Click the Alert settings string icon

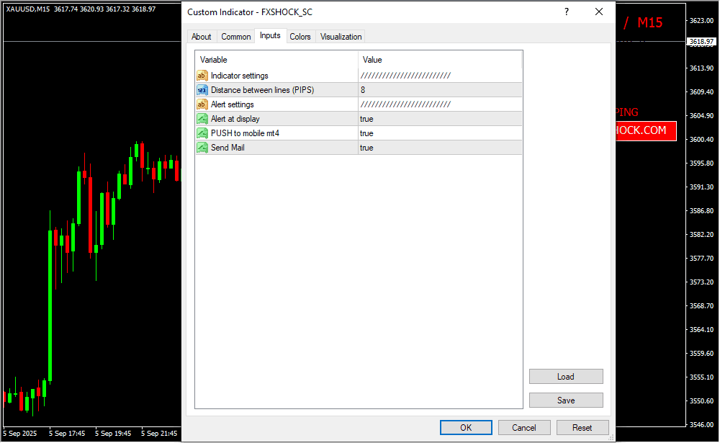[202, 104]
